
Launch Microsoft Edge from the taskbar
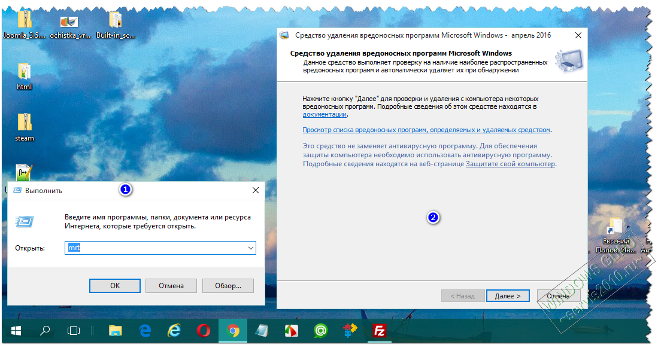[x=145, y=331]
